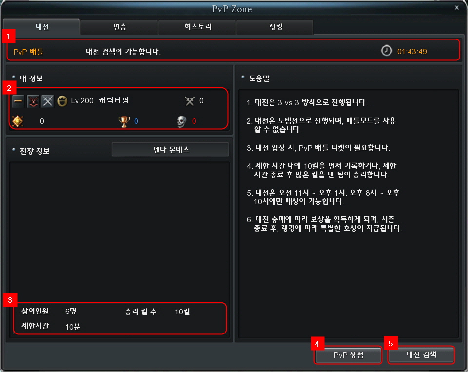The image size is (468, 372).
Task: Click the golden helmet icon beside Lv.200
Action: 62,101
